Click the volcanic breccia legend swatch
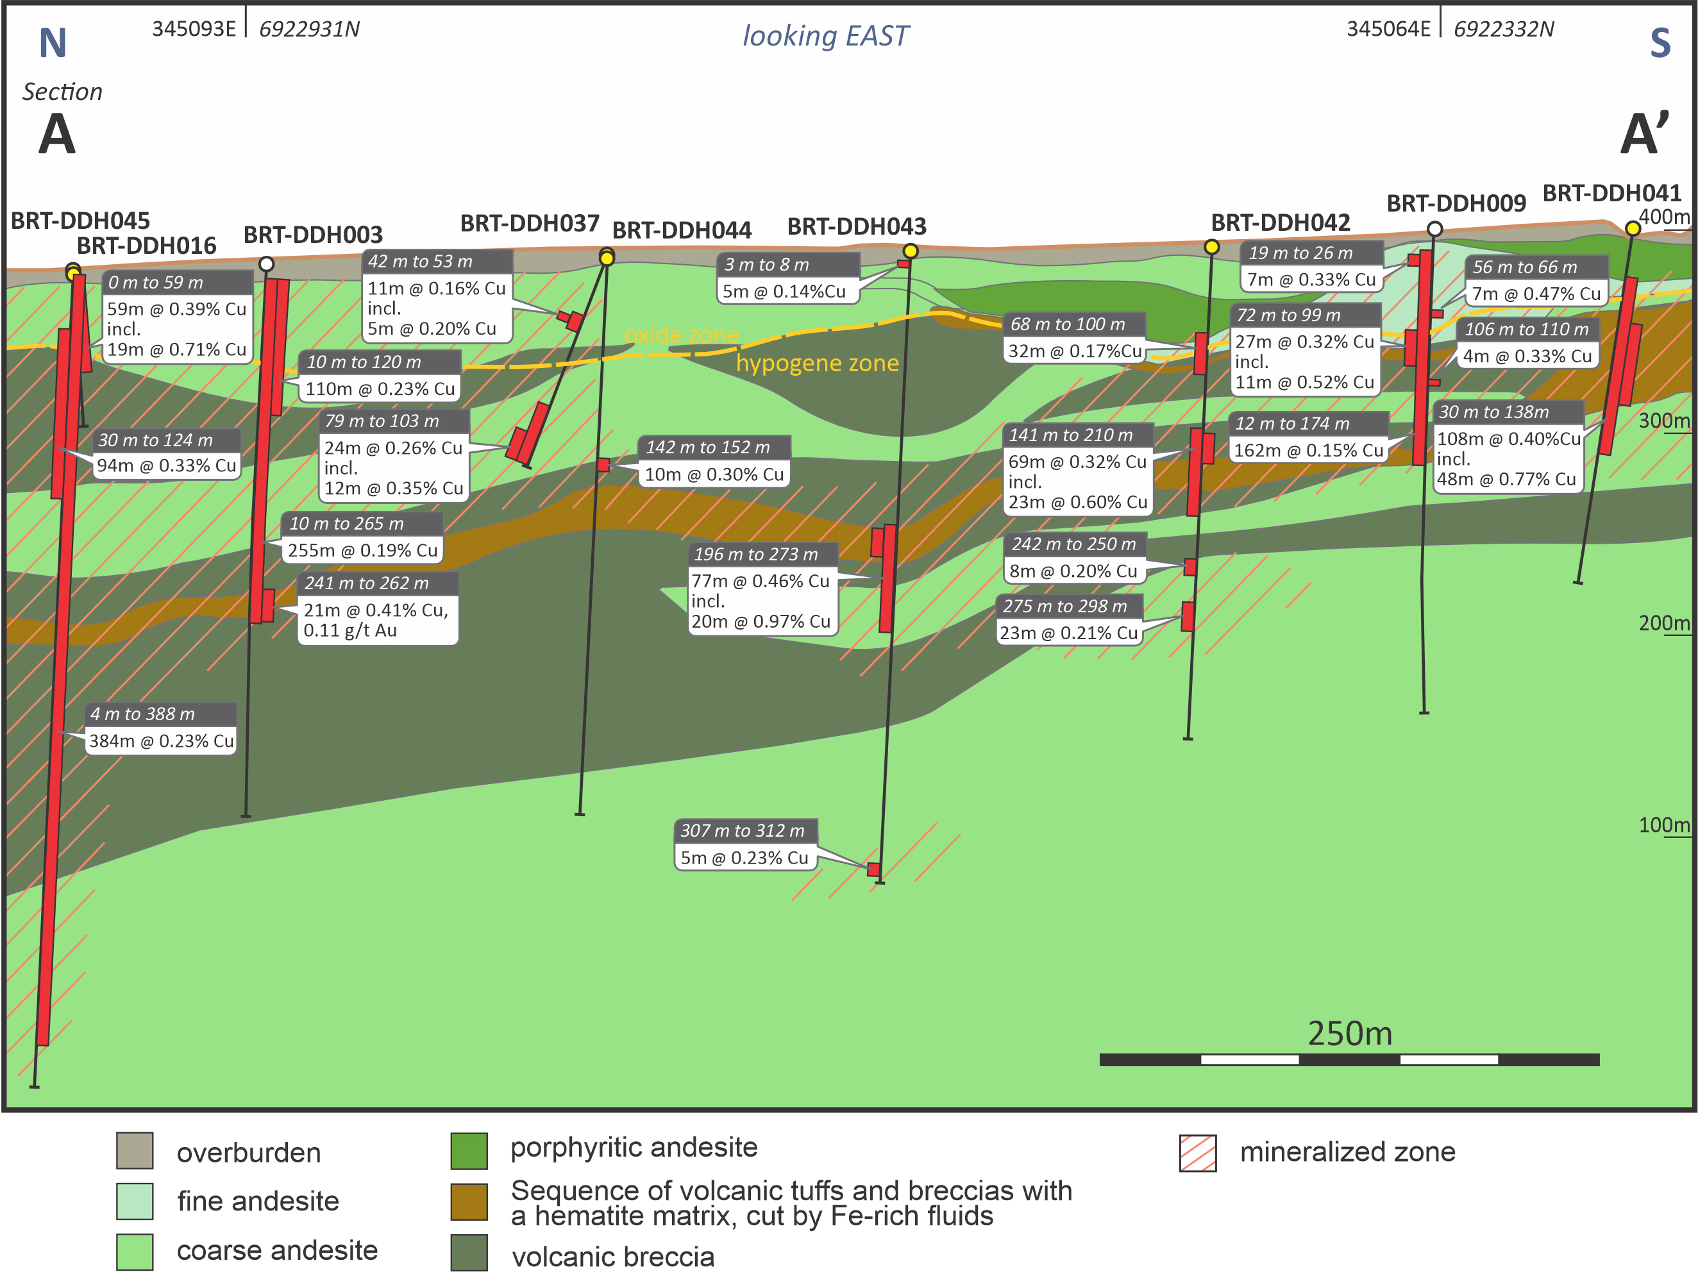This screenshot has width=1698, height=1272. tap(469, 1252)
